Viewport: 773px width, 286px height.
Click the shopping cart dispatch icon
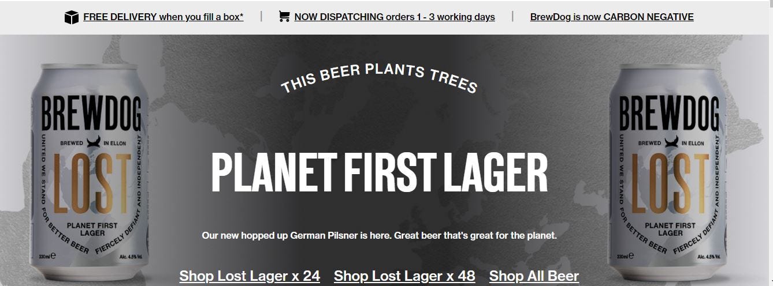[284, 16]
